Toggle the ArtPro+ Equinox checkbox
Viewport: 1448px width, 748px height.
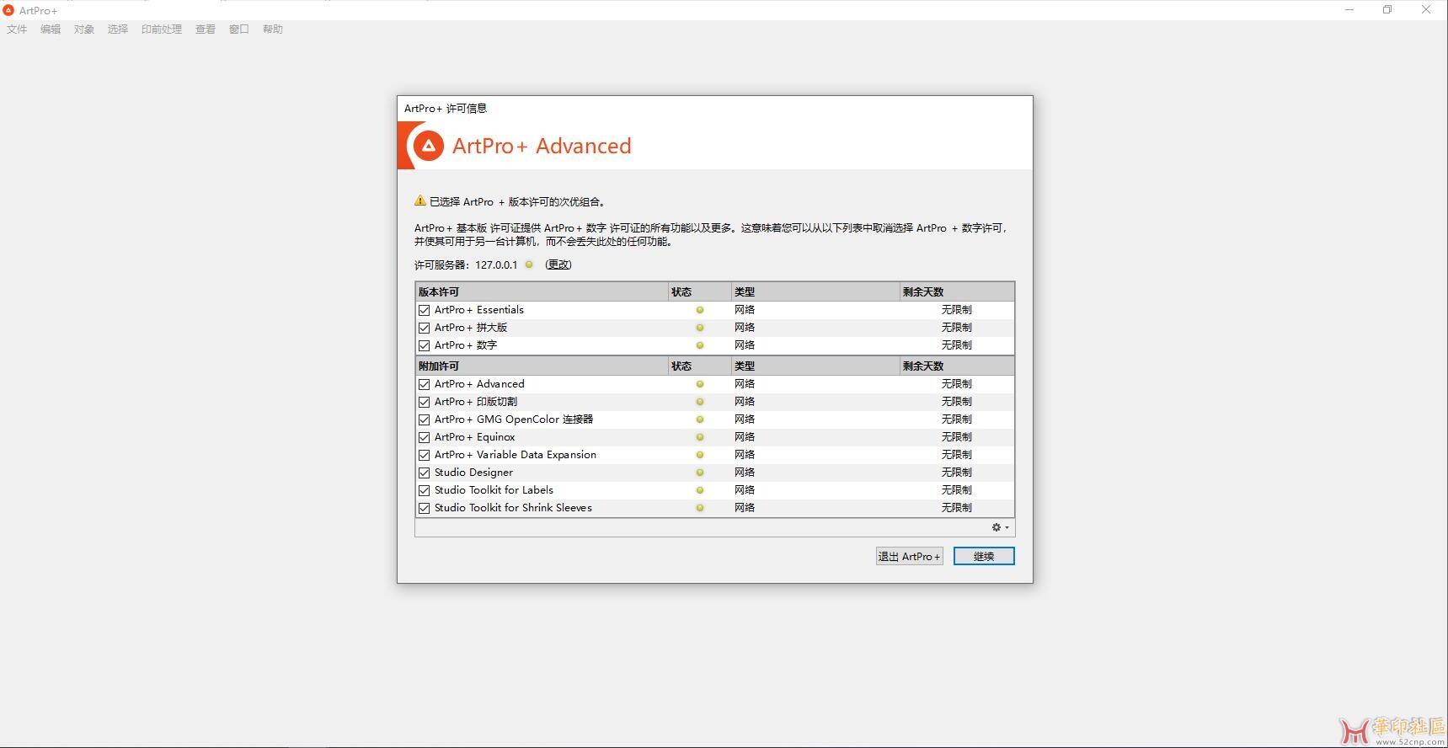[425, 437]
